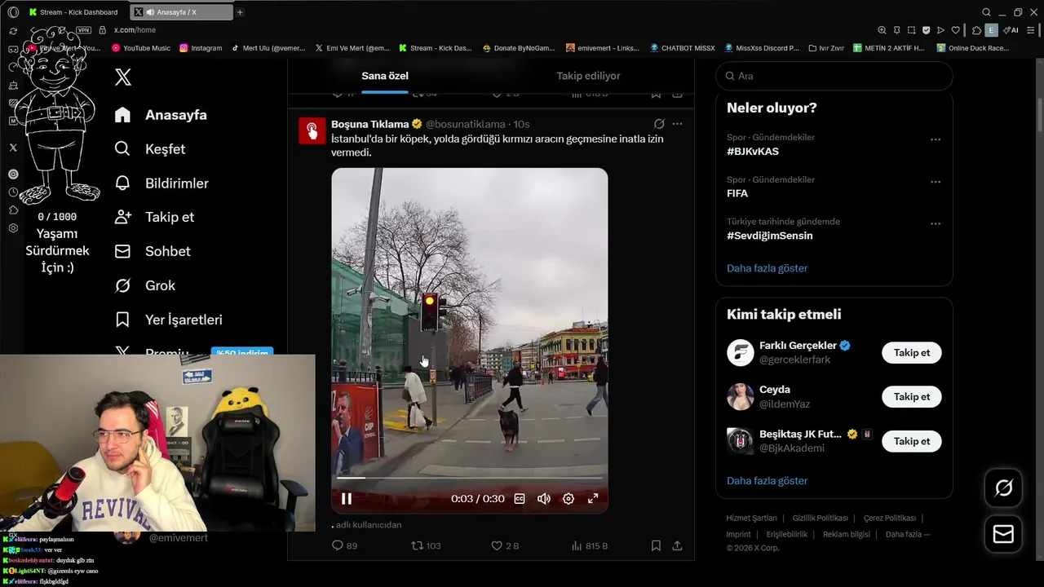The height and width of the screenshot is (587, 1044).
Task: Open Grok in the sidebar
Action: coord(144,285)
